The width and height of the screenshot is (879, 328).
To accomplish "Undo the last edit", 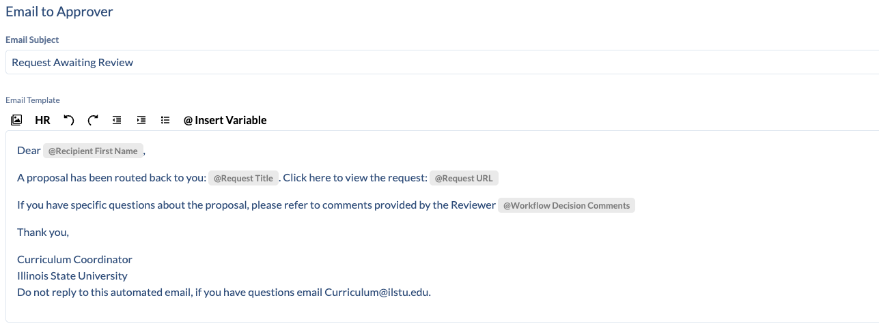I will click(68, 120).
